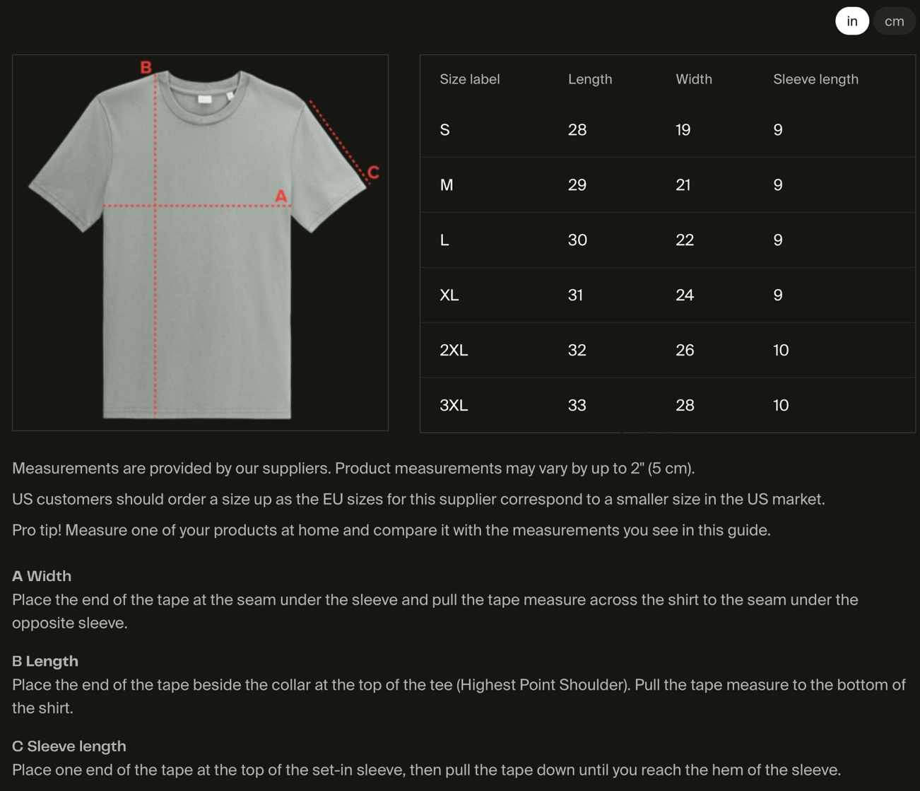Select the "in" inches unit option
The width and height of the screenshot is (920, 791).
coord(852,21)
